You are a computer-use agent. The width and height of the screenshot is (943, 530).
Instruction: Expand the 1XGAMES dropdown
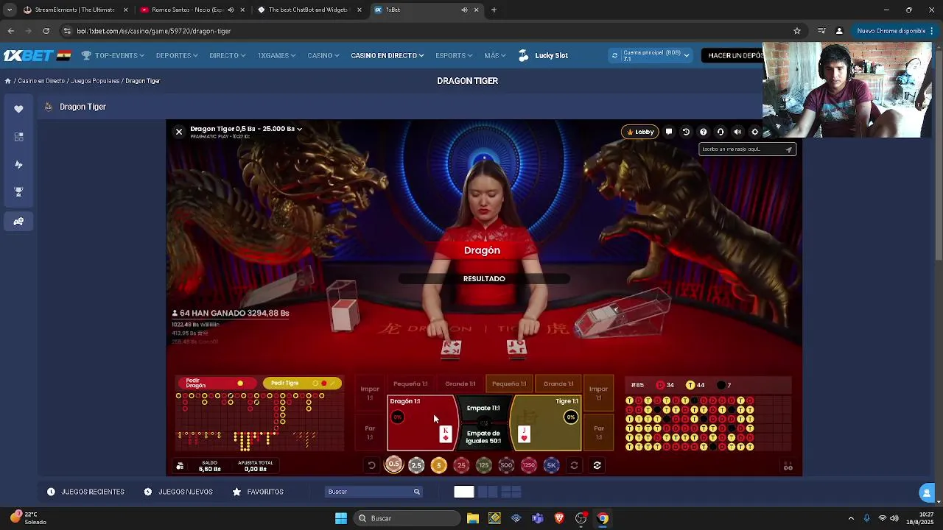pos(276,55)
